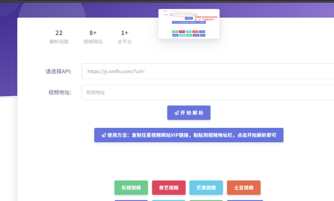Click the 使用方法 instruction banner
Viewport: 334px width, 201px height.
click(x=189, y=135)
